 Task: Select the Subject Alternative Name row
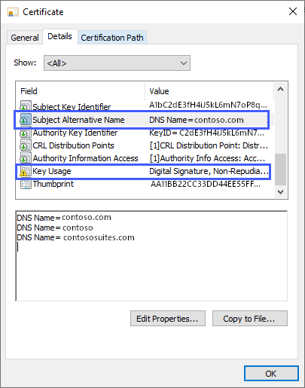tap(145, 120)
